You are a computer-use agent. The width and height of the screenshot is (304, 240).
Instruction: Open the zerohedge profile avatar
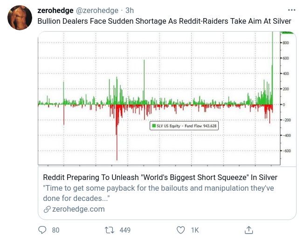[x=19, y=18]
